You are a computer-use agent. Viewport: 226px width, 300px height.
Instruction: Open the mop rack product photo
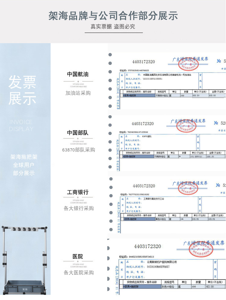pyautogui.click(x=24, y=260)
